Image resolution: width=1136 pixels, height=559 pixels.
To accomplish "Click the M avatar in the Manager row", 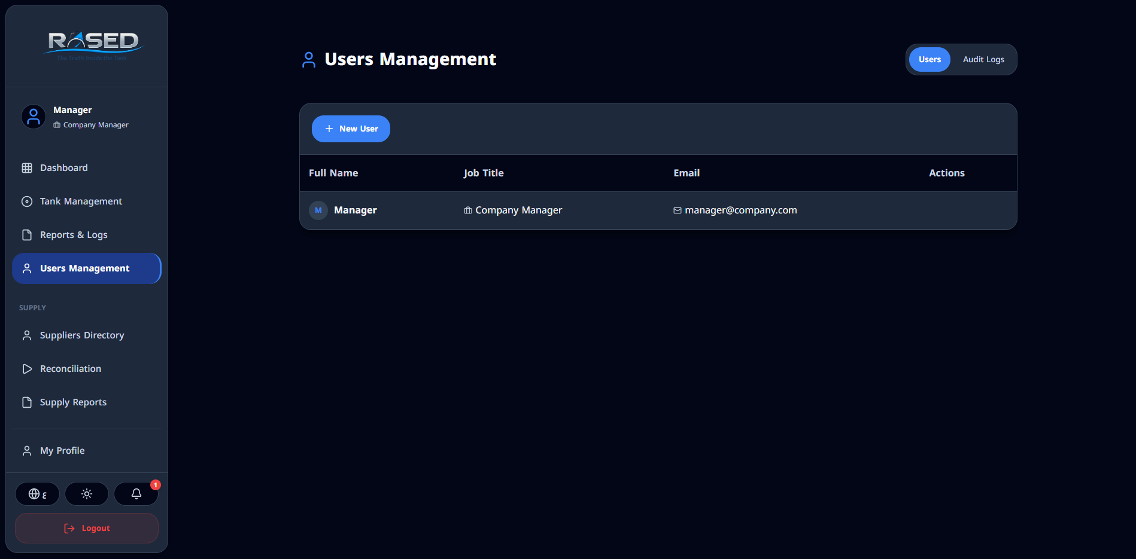I will [x=318, y=210].
